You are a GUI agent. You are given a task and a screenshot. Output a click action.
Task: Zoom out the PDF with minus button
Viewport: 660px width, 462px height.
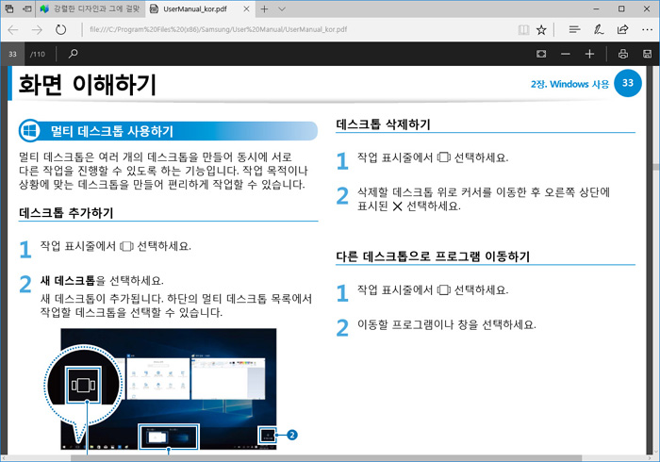click(566, 54)
